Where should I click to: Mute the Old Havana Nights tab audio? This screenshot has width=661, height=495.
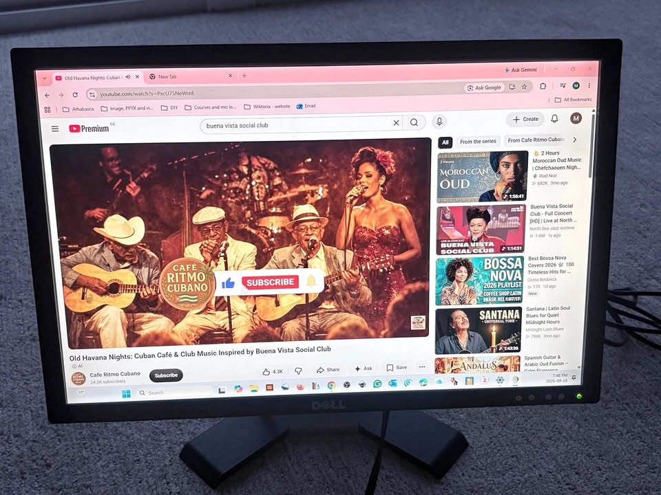click(128, 77)
